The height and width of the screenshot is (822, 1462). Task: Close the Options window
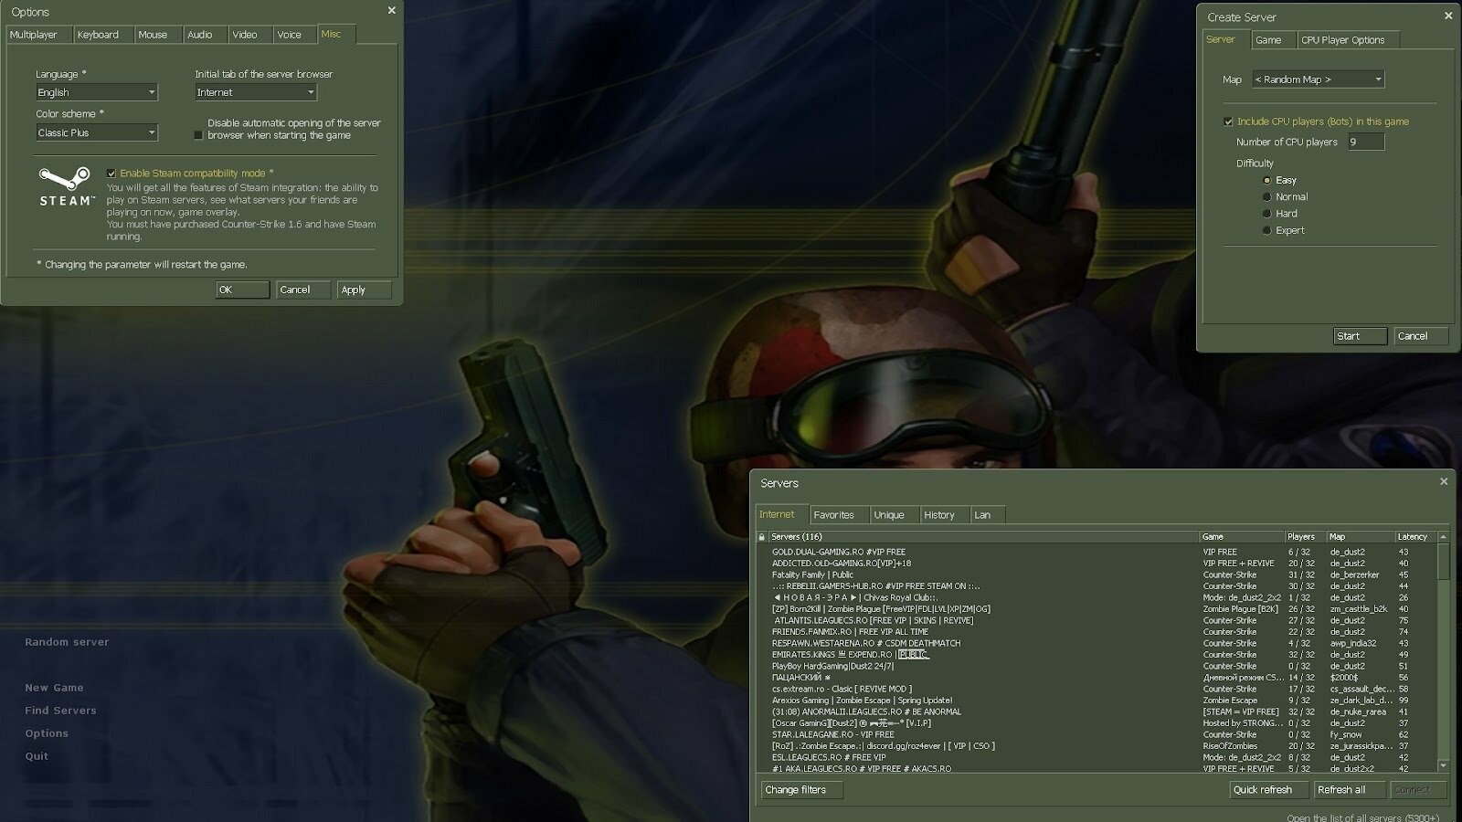[x=392, y=11]
